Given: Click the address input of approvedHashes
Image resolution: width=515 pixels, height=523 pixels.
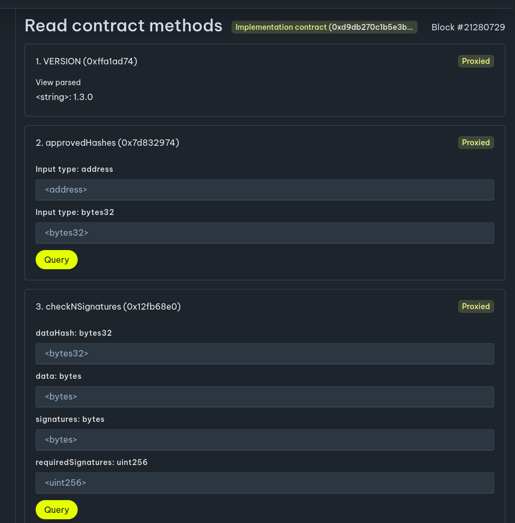Looking at the screenshot, I should tap(264, 189).
